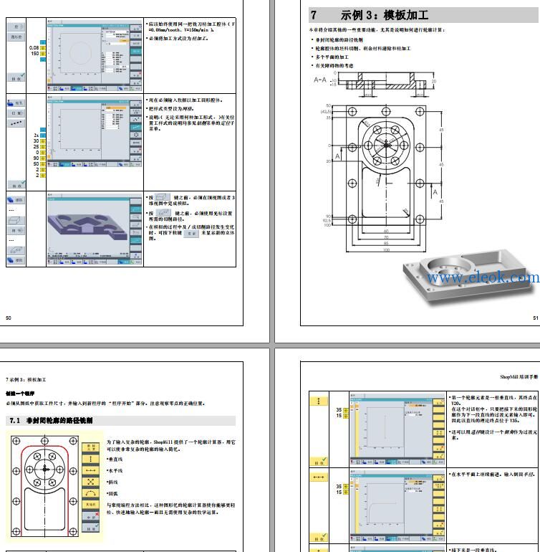The height and width of the screenshot is (552, 540).
Task: Click the horizontal line softkey on the ShopMill 培训手册 page
Action: pos(319,477)
